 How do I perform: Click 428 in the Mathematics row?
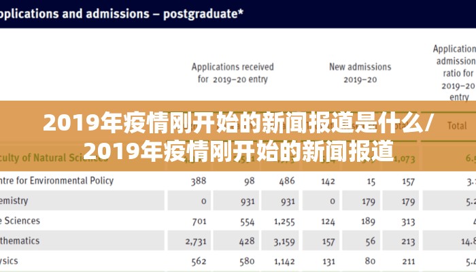(x=247, y=241)
